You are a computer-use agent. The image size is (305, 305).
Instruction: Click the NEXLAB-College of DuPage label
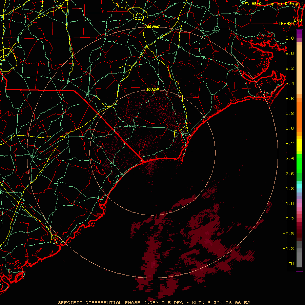[270, 4]
